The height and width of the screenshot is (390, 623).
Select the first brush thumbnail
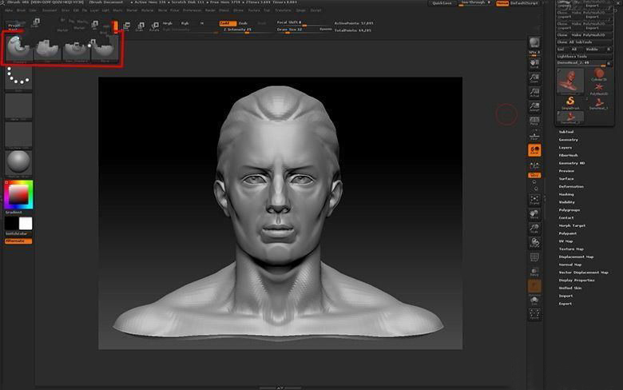pos(19,49)
